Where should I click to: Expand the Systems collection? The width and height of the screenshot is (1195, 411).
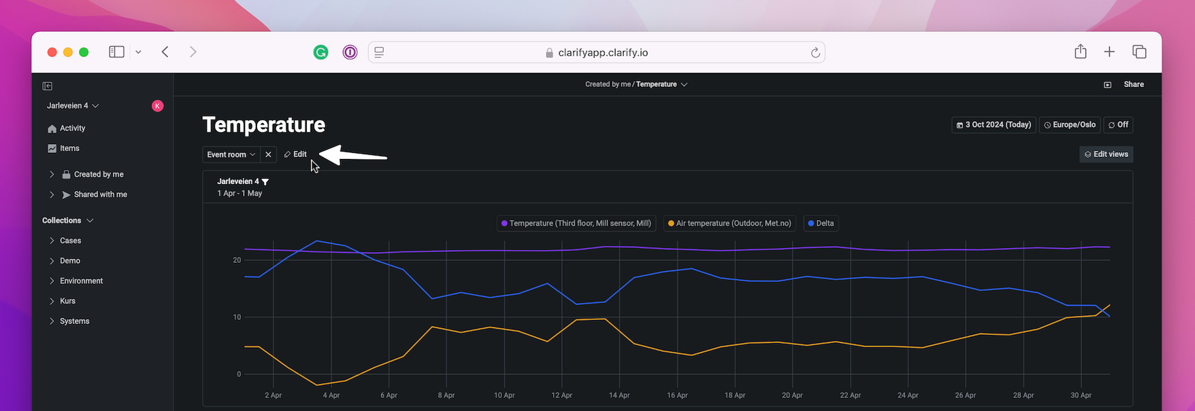point(52,321)
